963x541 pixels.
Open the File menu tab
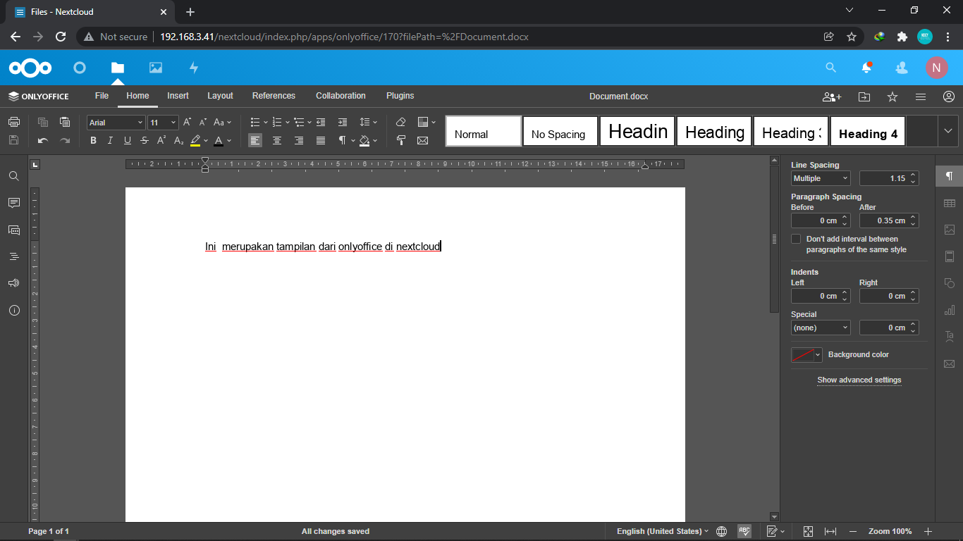click(102, 96)
